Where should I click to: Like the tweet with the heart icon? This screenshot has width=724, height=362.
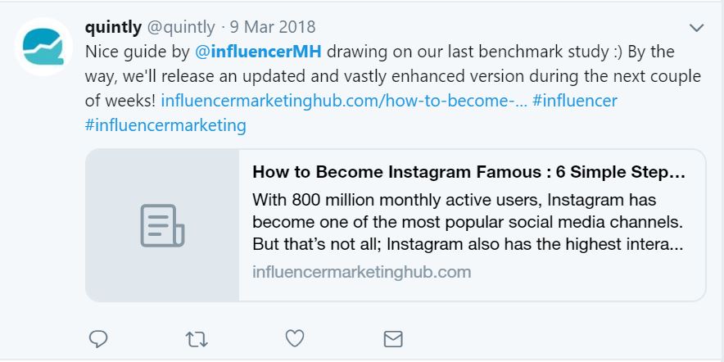coord(295,338)
